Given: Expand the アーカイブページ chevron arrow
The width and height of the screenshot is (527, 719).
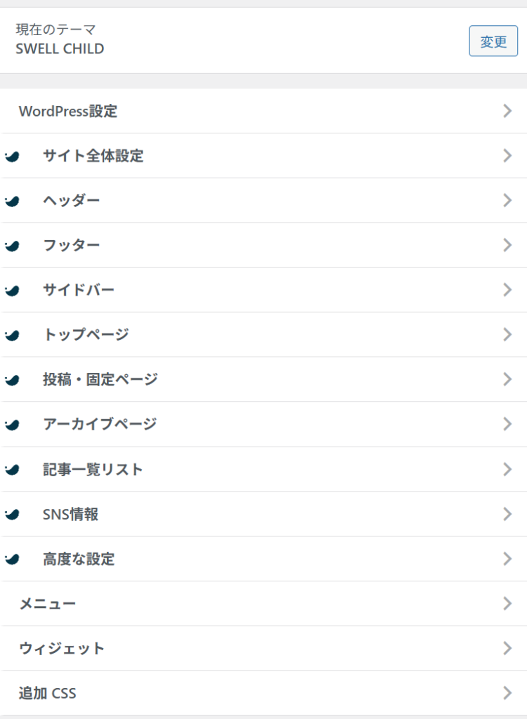Looking at the screenshot, I should 507,424.
